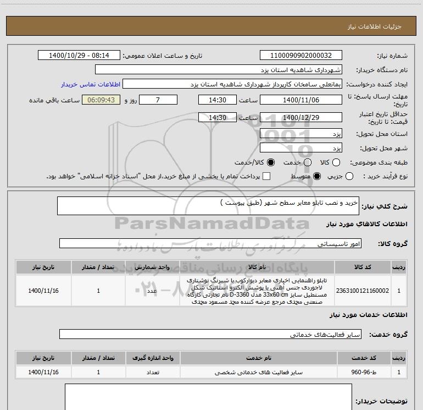Click the services table header نام خدمت
This screenshot has height=410, width=423.
tap(258, 358)
